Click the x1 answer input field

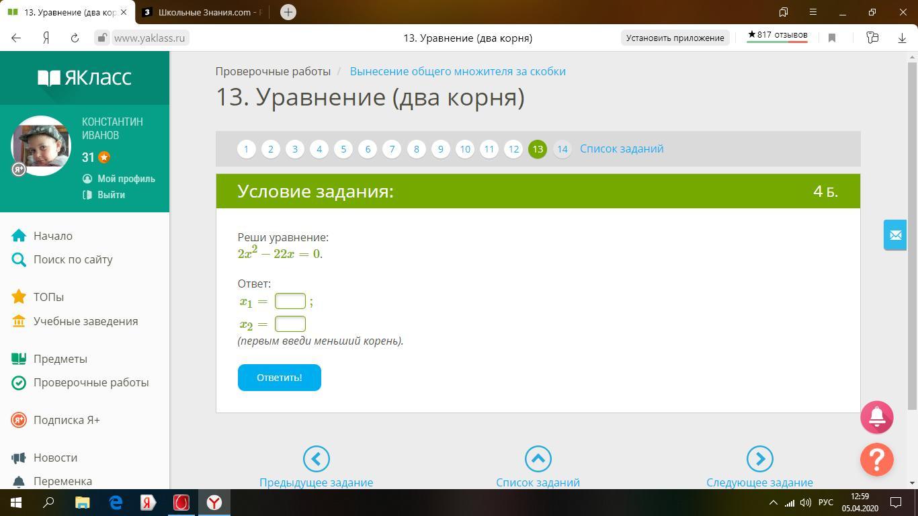290,301
